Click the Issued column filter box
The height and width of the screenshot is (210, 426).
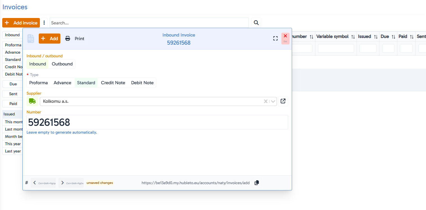coord(368,48)
